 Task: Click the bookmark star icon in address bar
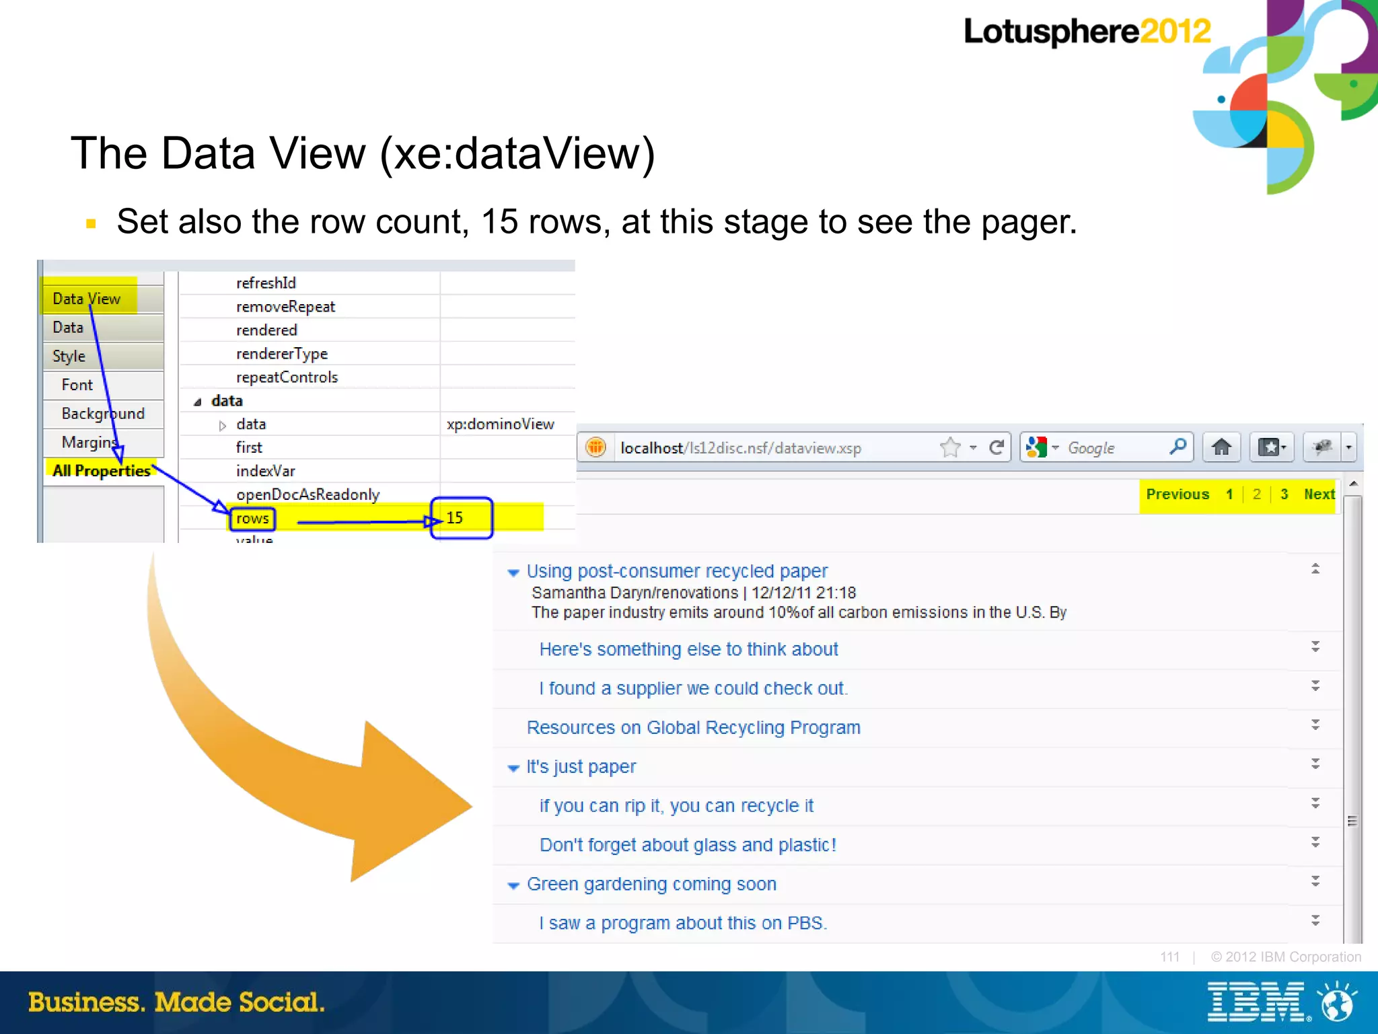click(950, 447)
